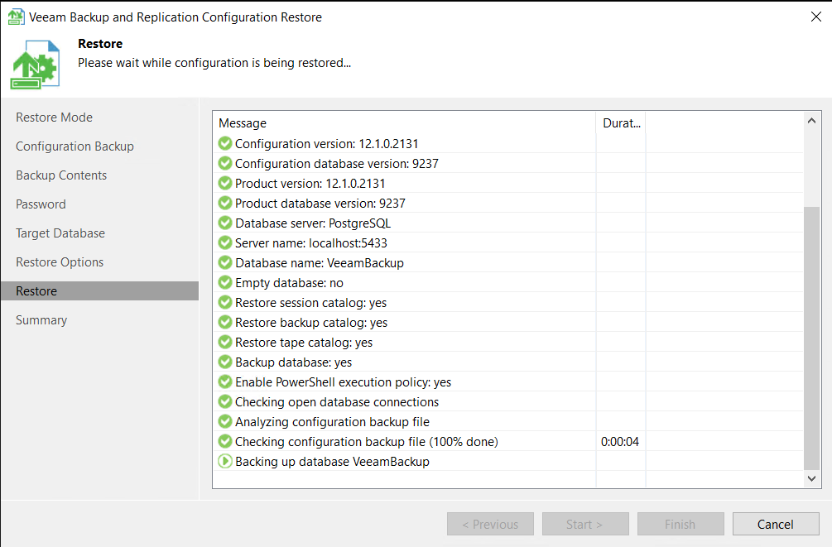Click the check icon beside Database server: PostgreSQL
This screenshot has width=832, height=547.
pyautogui.click(x=225, y=223)
